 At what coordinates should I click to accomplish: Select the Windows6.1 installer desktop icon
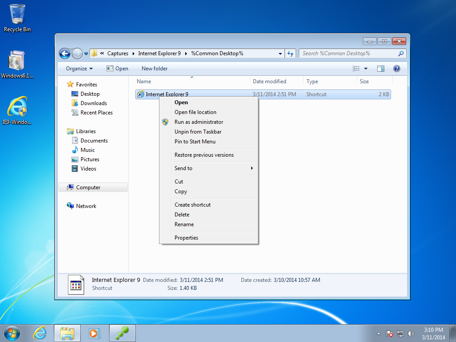pos(17,65)
